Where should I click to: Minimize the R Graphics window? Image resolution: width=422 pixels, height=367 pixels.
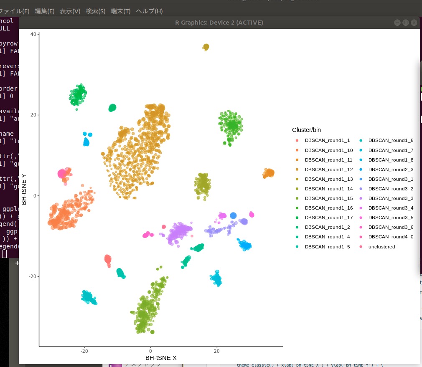coord(397,23)
